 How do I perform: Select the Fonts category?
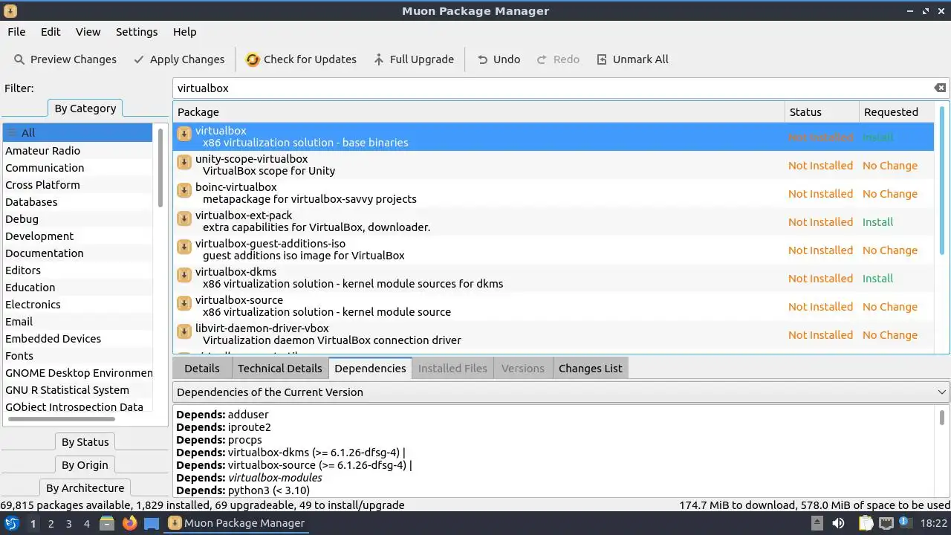coord(77,356)
